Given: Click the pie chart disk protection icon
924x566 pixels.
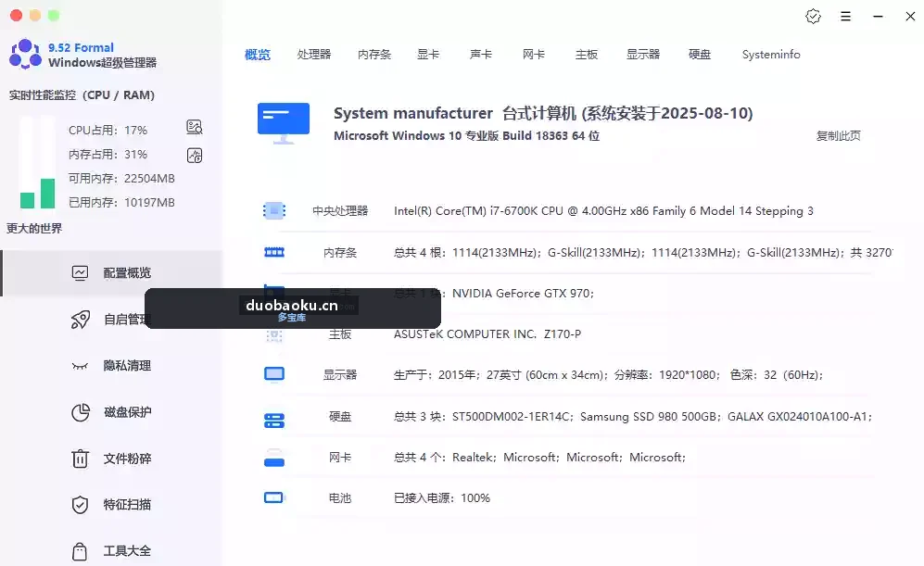Looking at the screenshot, I should [80, 412].
